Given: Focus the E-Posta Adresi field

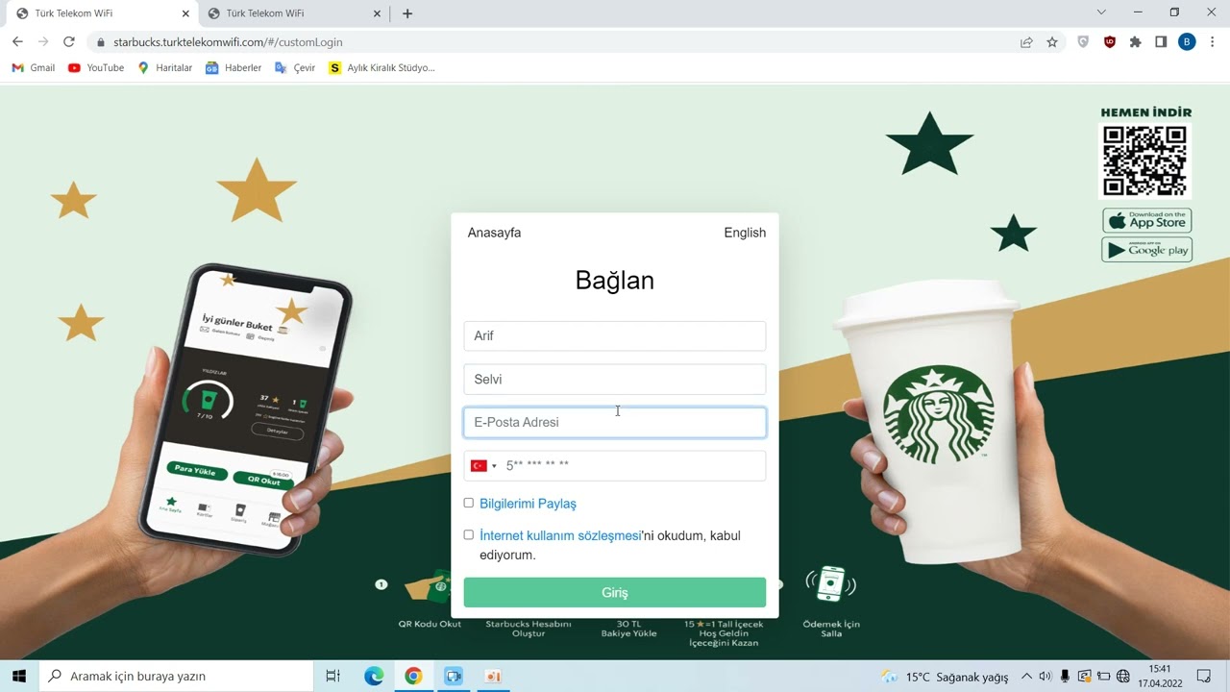Looking at the screenshot, I should coord(615,422).
